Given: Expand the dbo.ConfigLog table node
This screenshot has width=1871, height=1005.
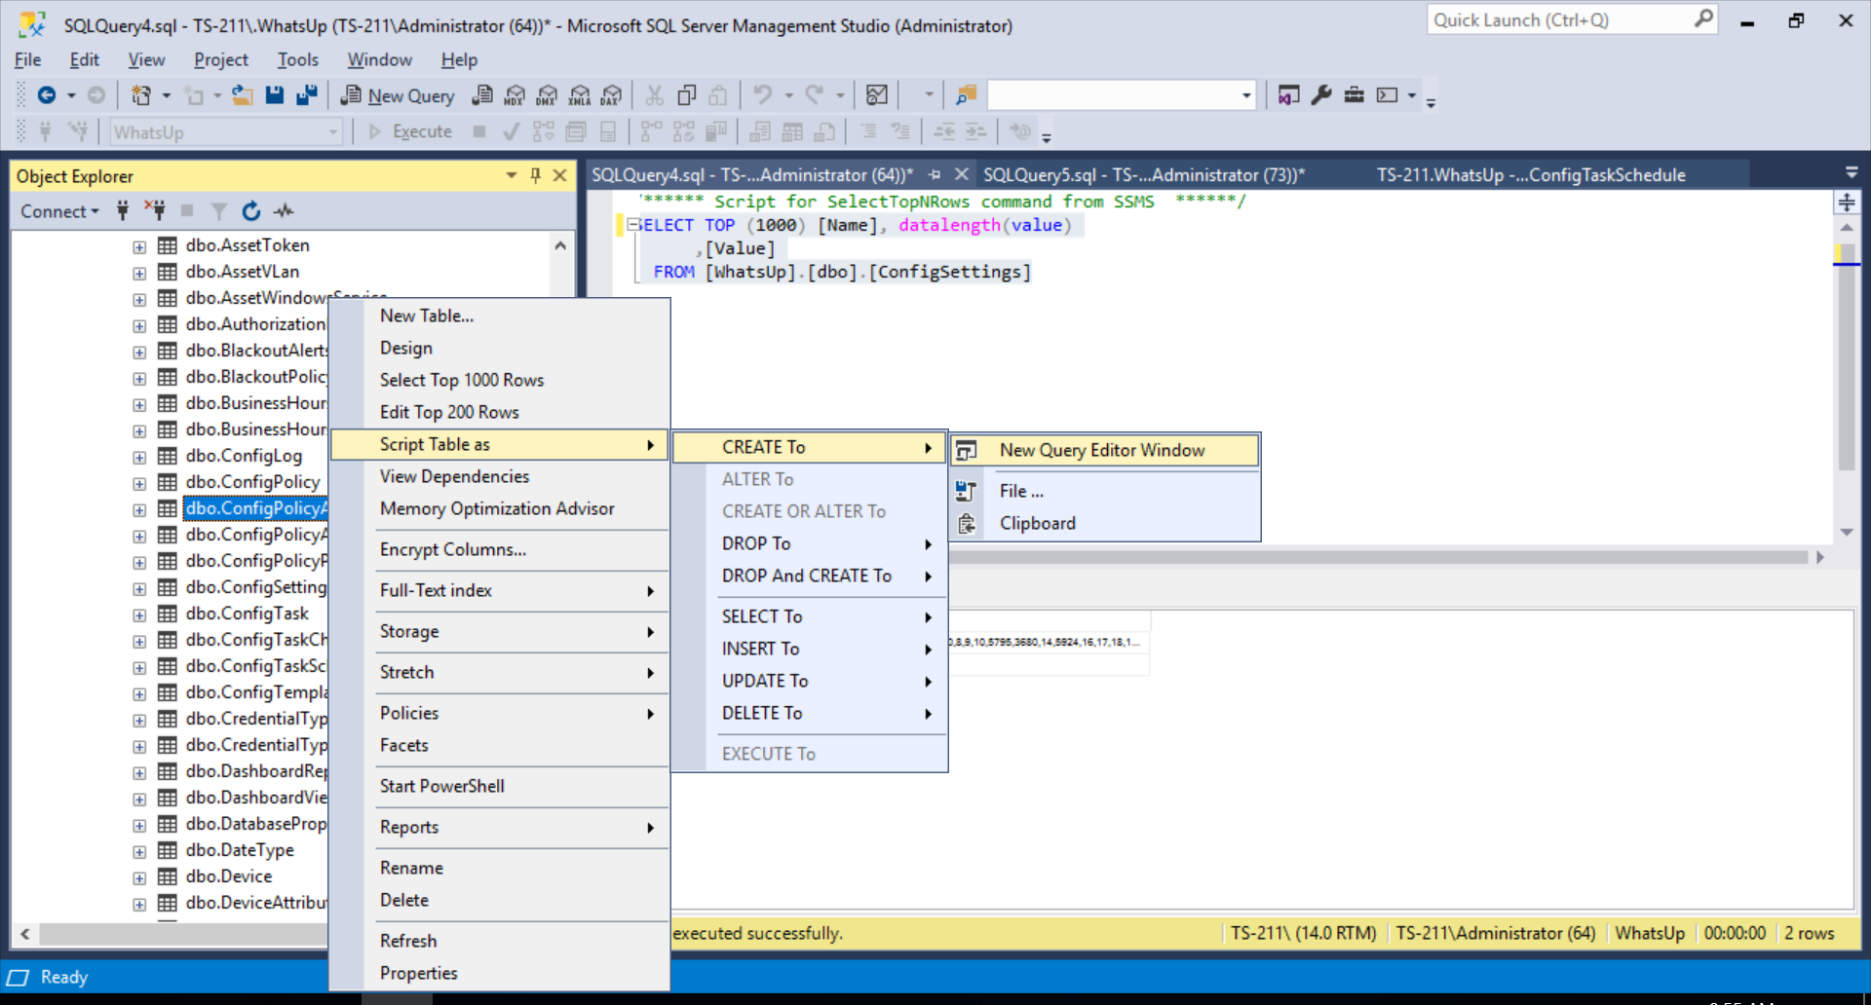Looking at the screenshot, I should click(139, 456).
